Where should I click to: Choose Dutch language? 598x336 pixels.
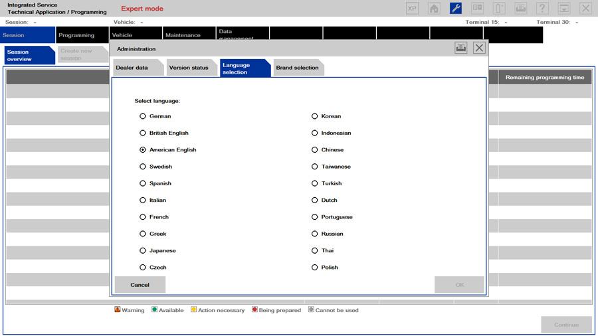pyautogui.click(x=315, y=200)
